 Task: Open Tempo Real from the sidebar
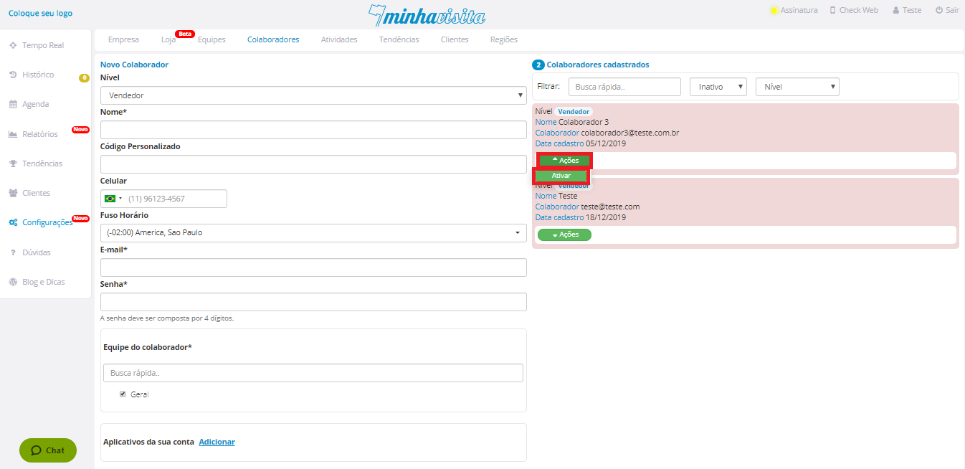click(42, 45)
